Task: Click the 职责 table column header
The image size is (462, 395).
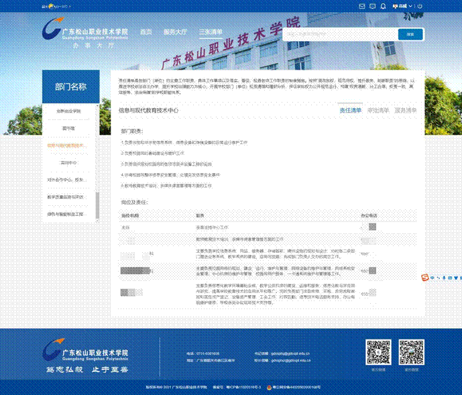Action: click(200, 216)
